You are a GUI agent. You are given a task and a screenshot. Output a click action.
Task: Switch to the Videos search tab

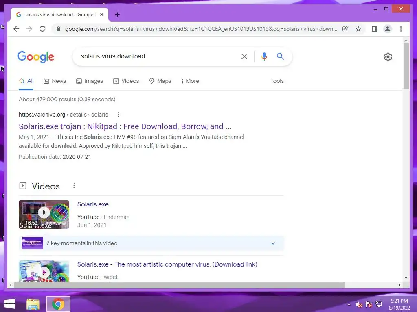pos(126,81)
